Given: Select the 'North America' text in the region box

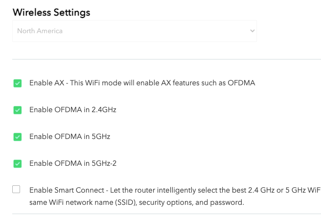Looking at the screenshot, I should click(40, 31).
